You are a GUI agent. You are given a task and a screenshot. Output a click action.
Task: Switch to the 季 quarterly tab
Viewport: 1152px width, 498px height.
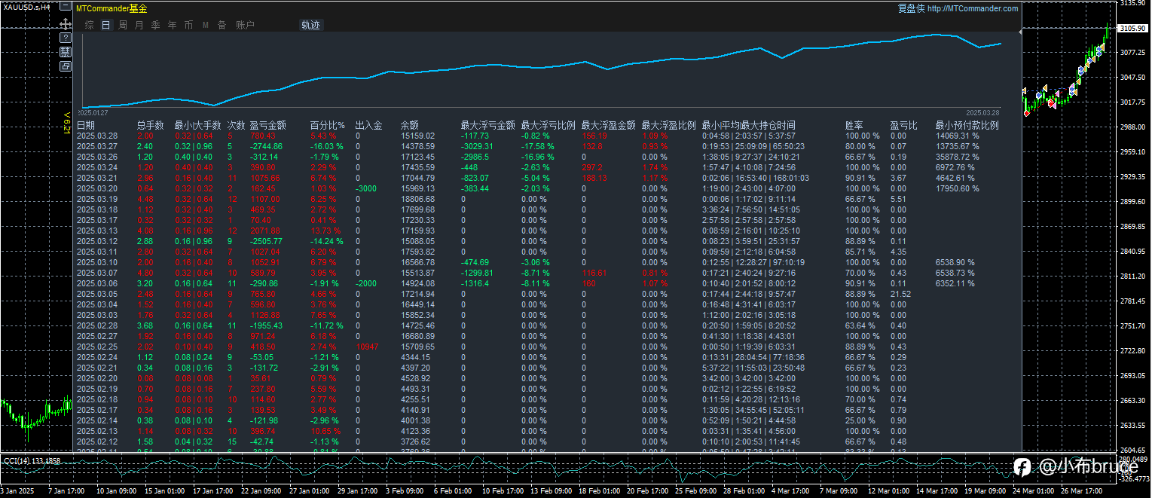[156, 25]
